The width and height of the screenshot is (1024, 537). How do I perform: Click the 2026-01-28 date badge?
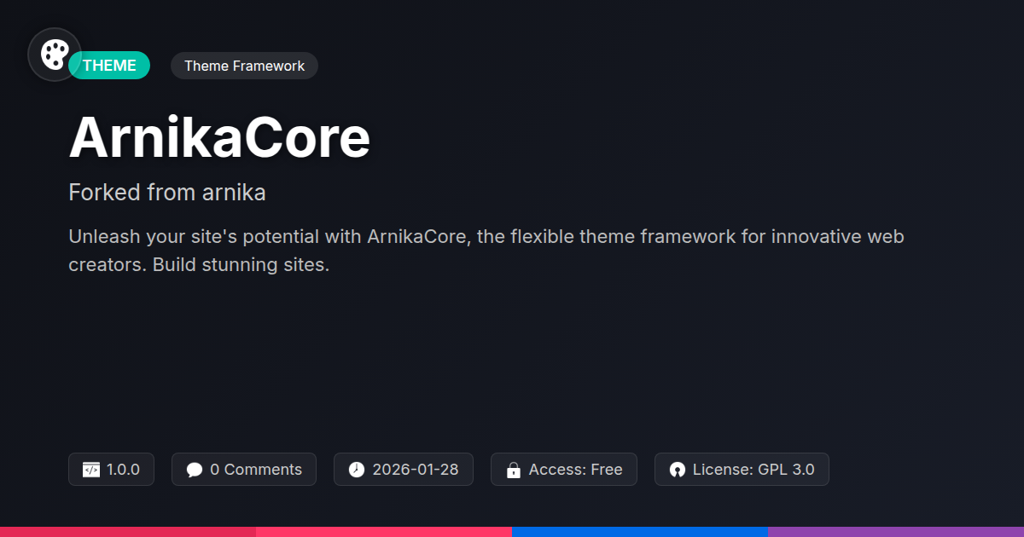click(x=404, y=470)
